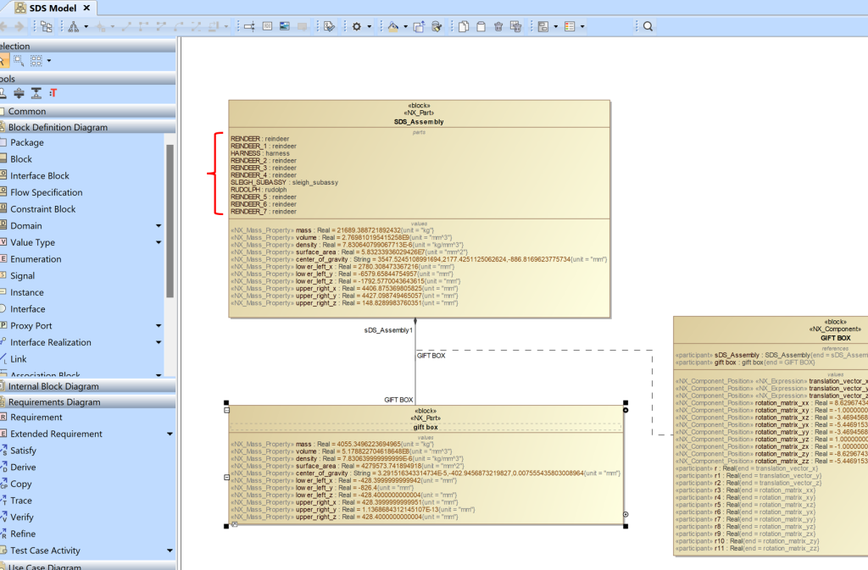Click the paste clipboard icon in toolbar
The height and width of the screenshot is (570, 868).
pos(481,26)
